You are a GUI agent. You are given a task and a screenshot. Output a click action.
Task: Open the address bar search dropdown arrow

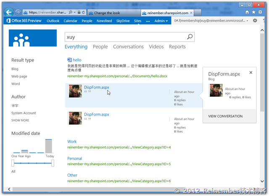click(x=75, y=12)
